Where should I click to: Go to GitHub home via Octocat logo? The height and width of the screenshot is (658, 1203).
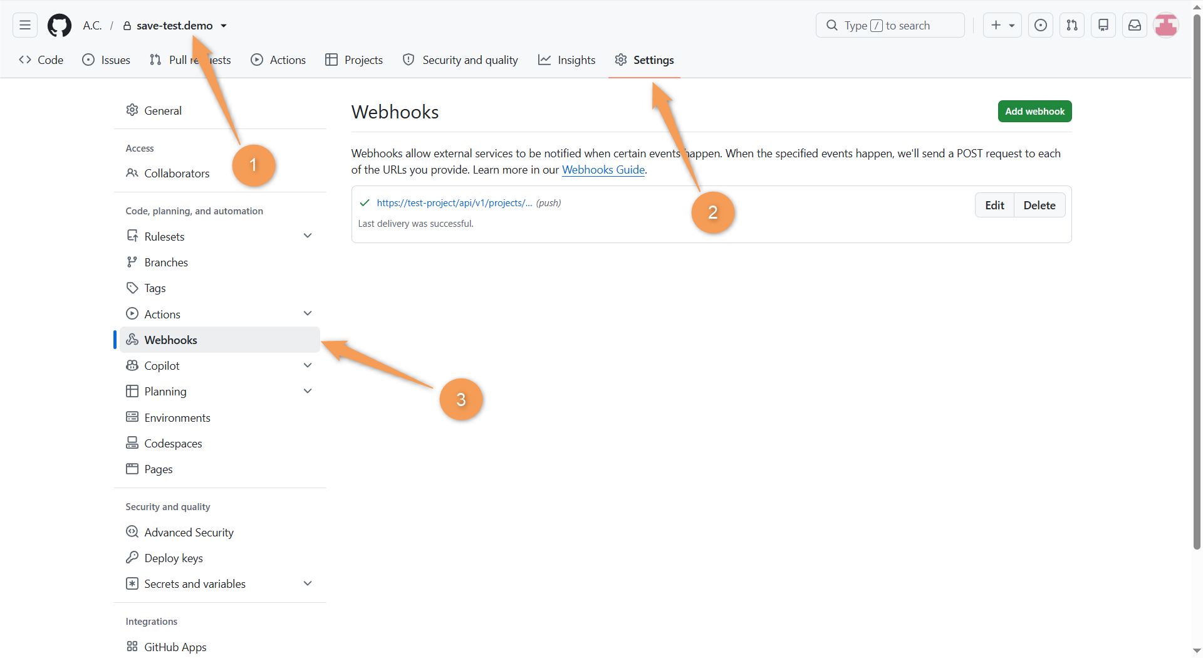pyautogui.click(x=60, y=26)
